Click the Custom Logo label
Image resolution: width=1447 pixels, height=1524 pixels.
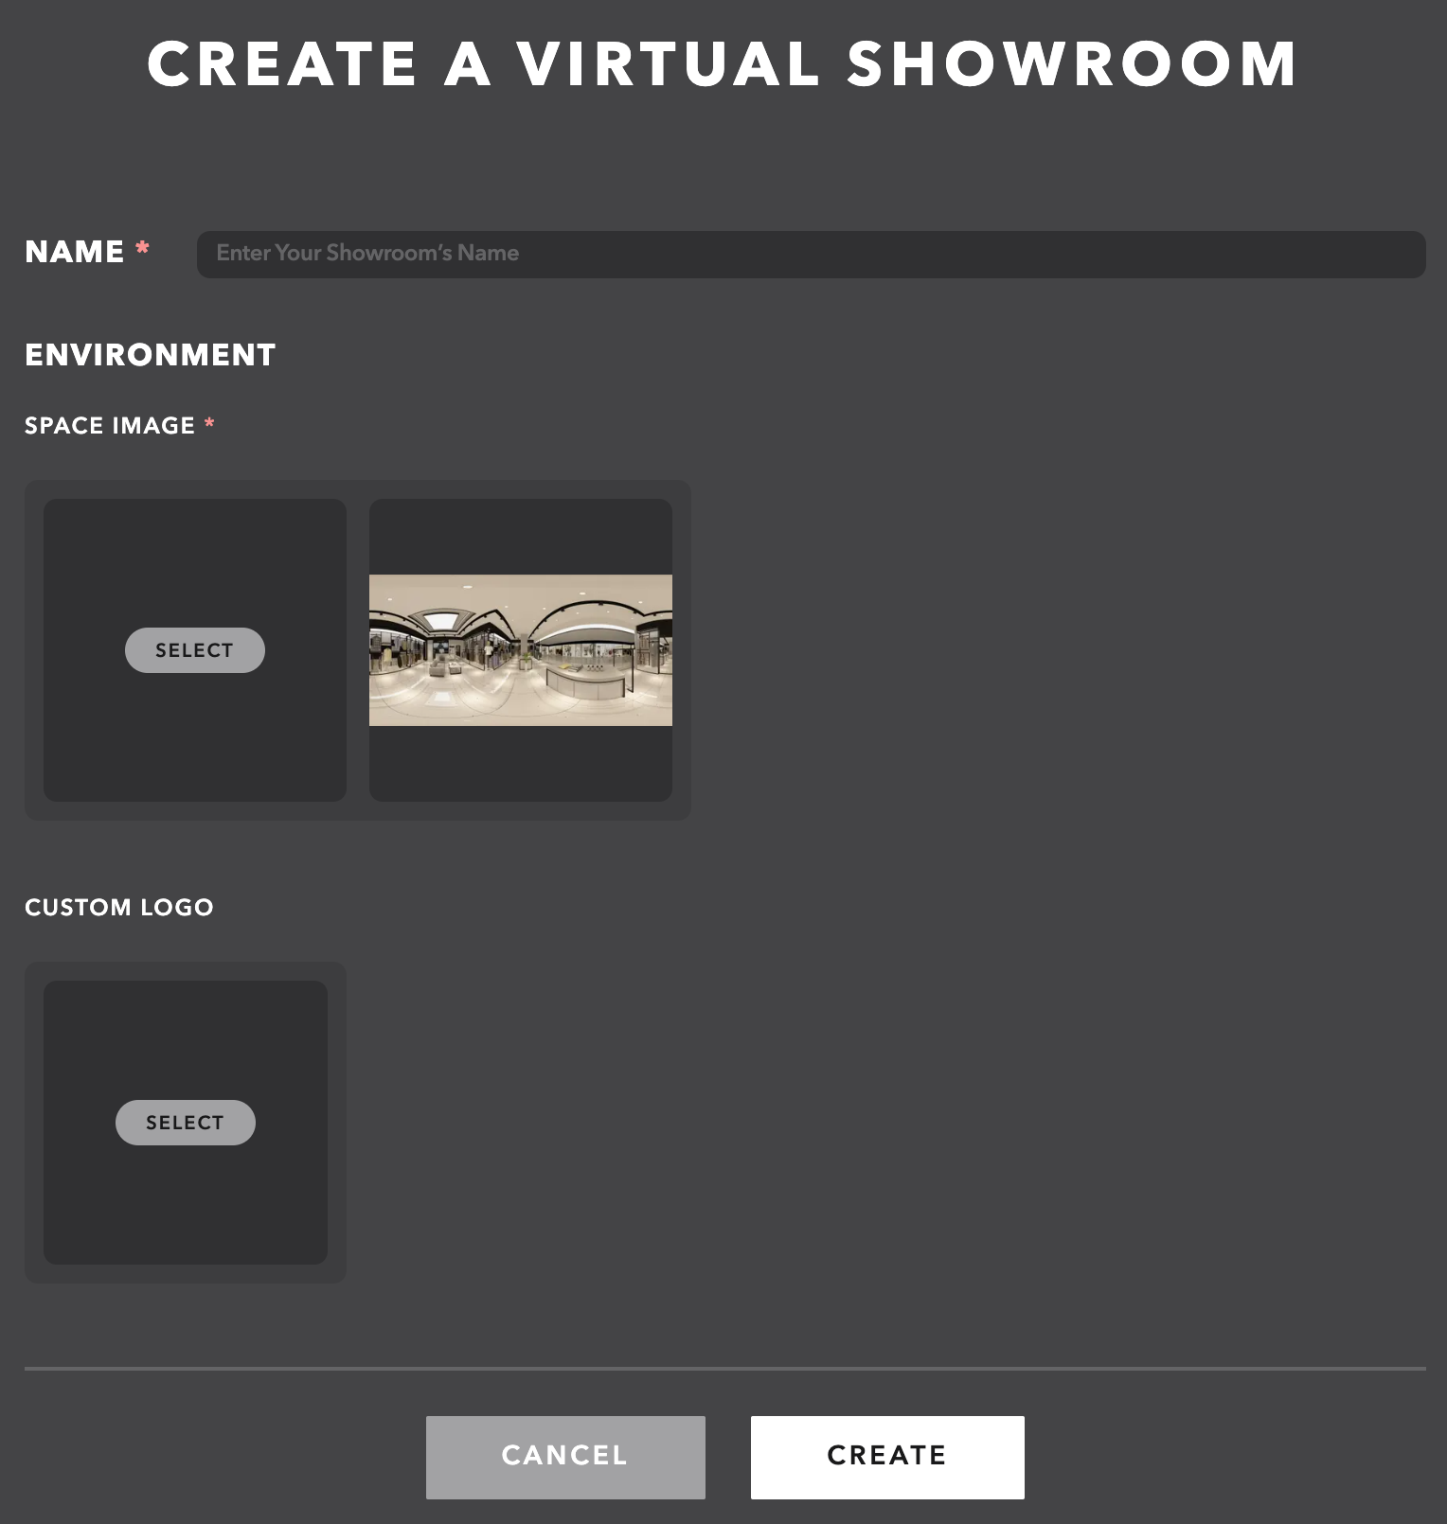(x=118, y=908)
